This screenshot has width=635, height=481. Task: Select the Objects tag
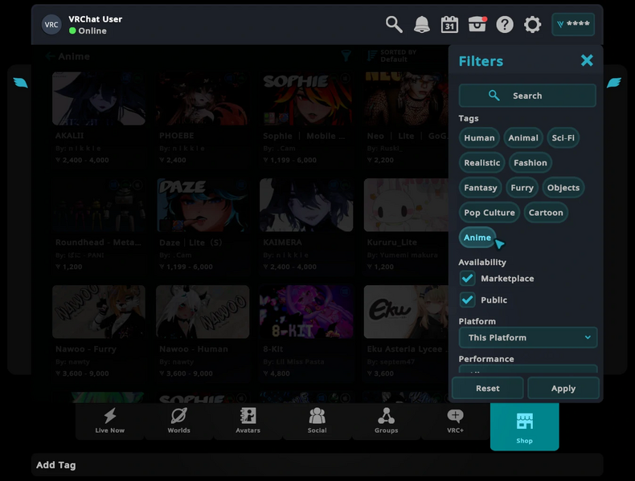(563, 188)
